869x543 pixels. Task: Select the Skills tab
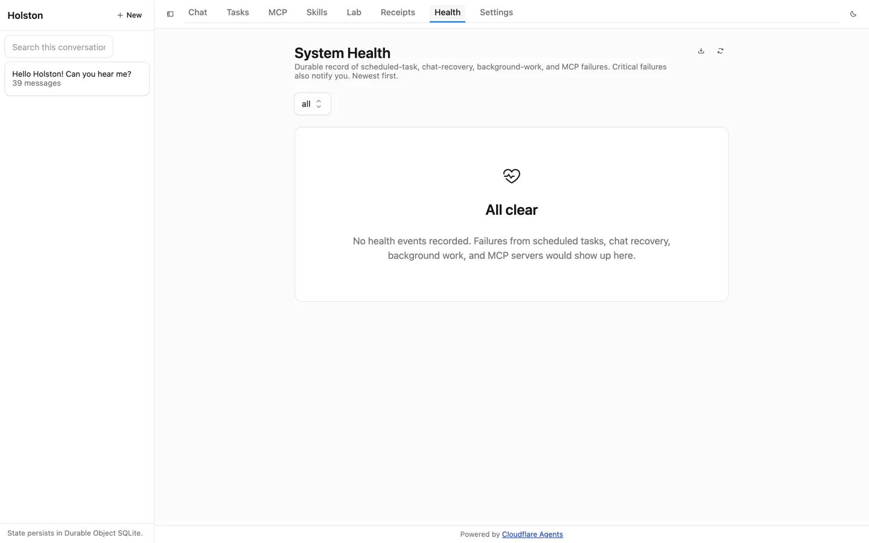coord(317,12)
